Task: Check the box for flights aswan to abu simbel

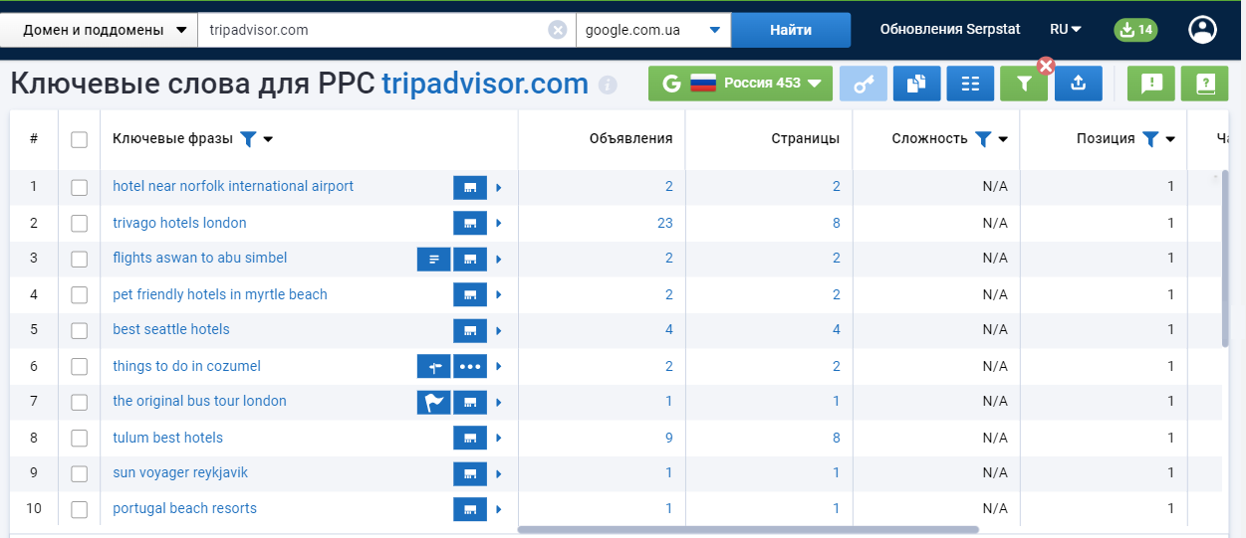Action: (79, 259)
